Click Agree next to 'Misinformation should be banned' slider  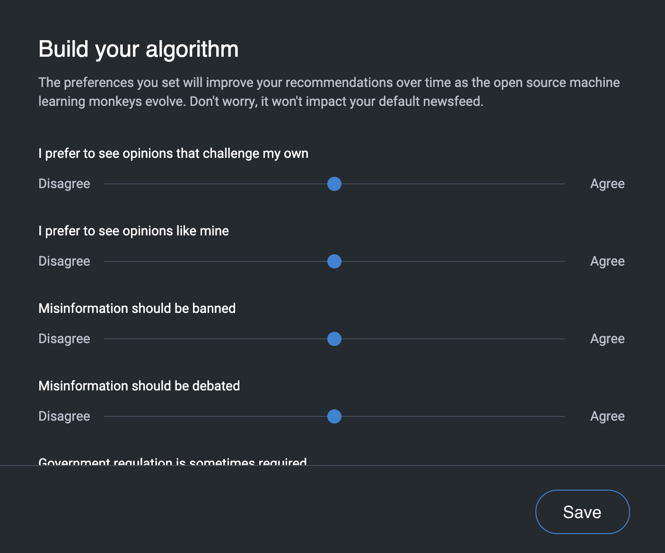pos(607,339)
